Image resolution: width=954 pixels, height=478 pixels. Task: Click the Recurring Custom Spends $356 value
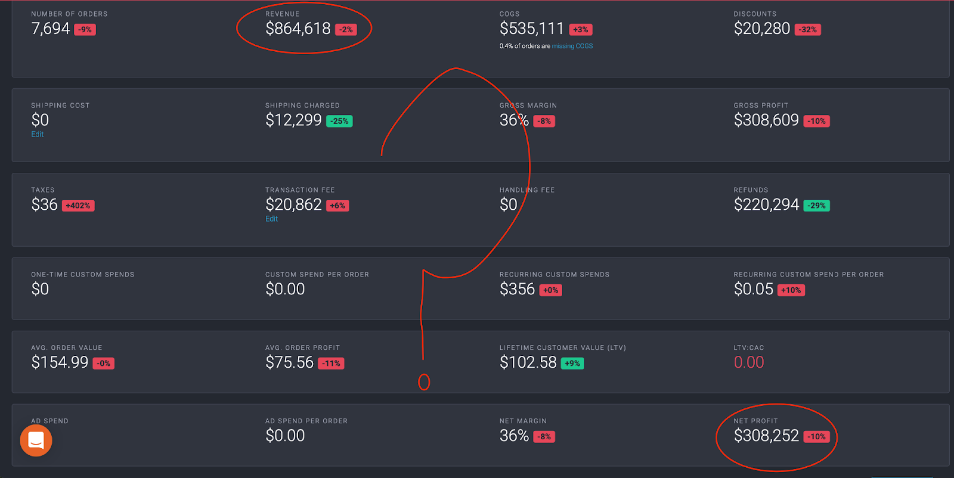(x=517, y=289)
